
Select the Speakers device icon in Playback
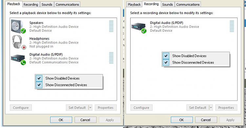(x=18, y=26)
